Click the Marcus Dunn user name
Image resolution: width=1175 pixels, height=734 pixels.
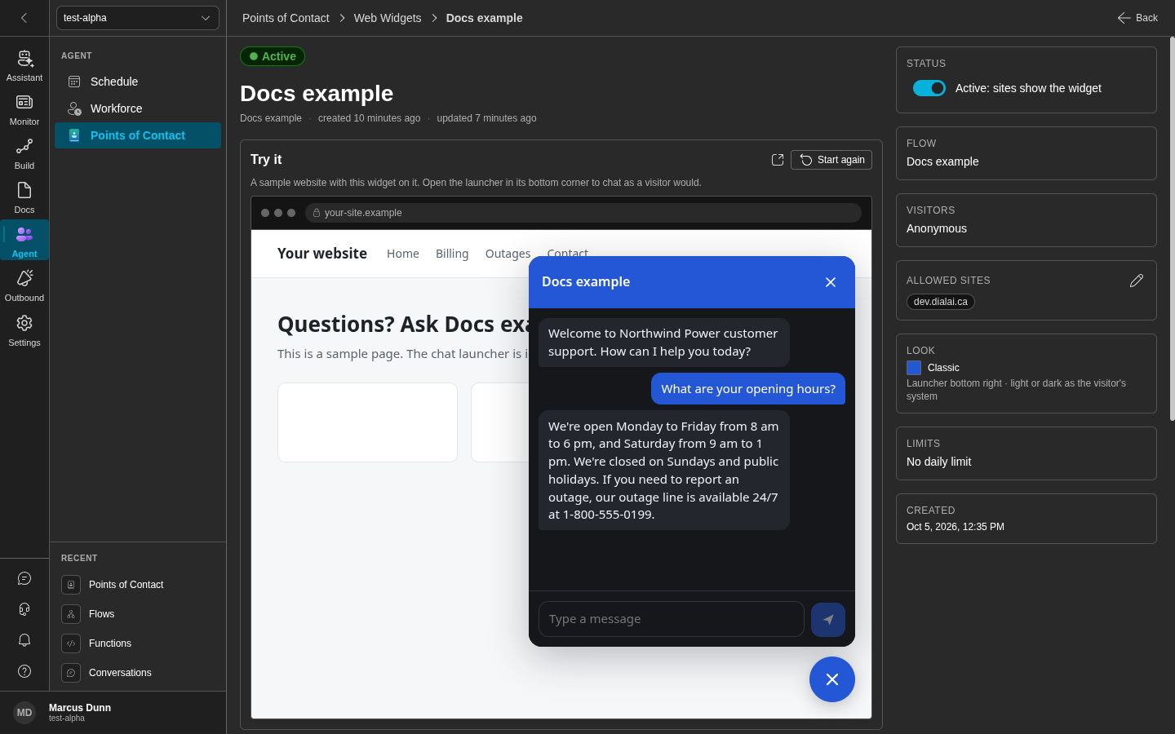[80, 708]
